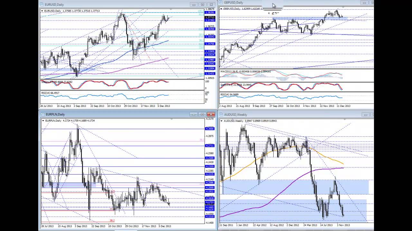Click the AUDUSD,Weekly window chart icon
Screen dimensions: 412x231
(221, 115)
